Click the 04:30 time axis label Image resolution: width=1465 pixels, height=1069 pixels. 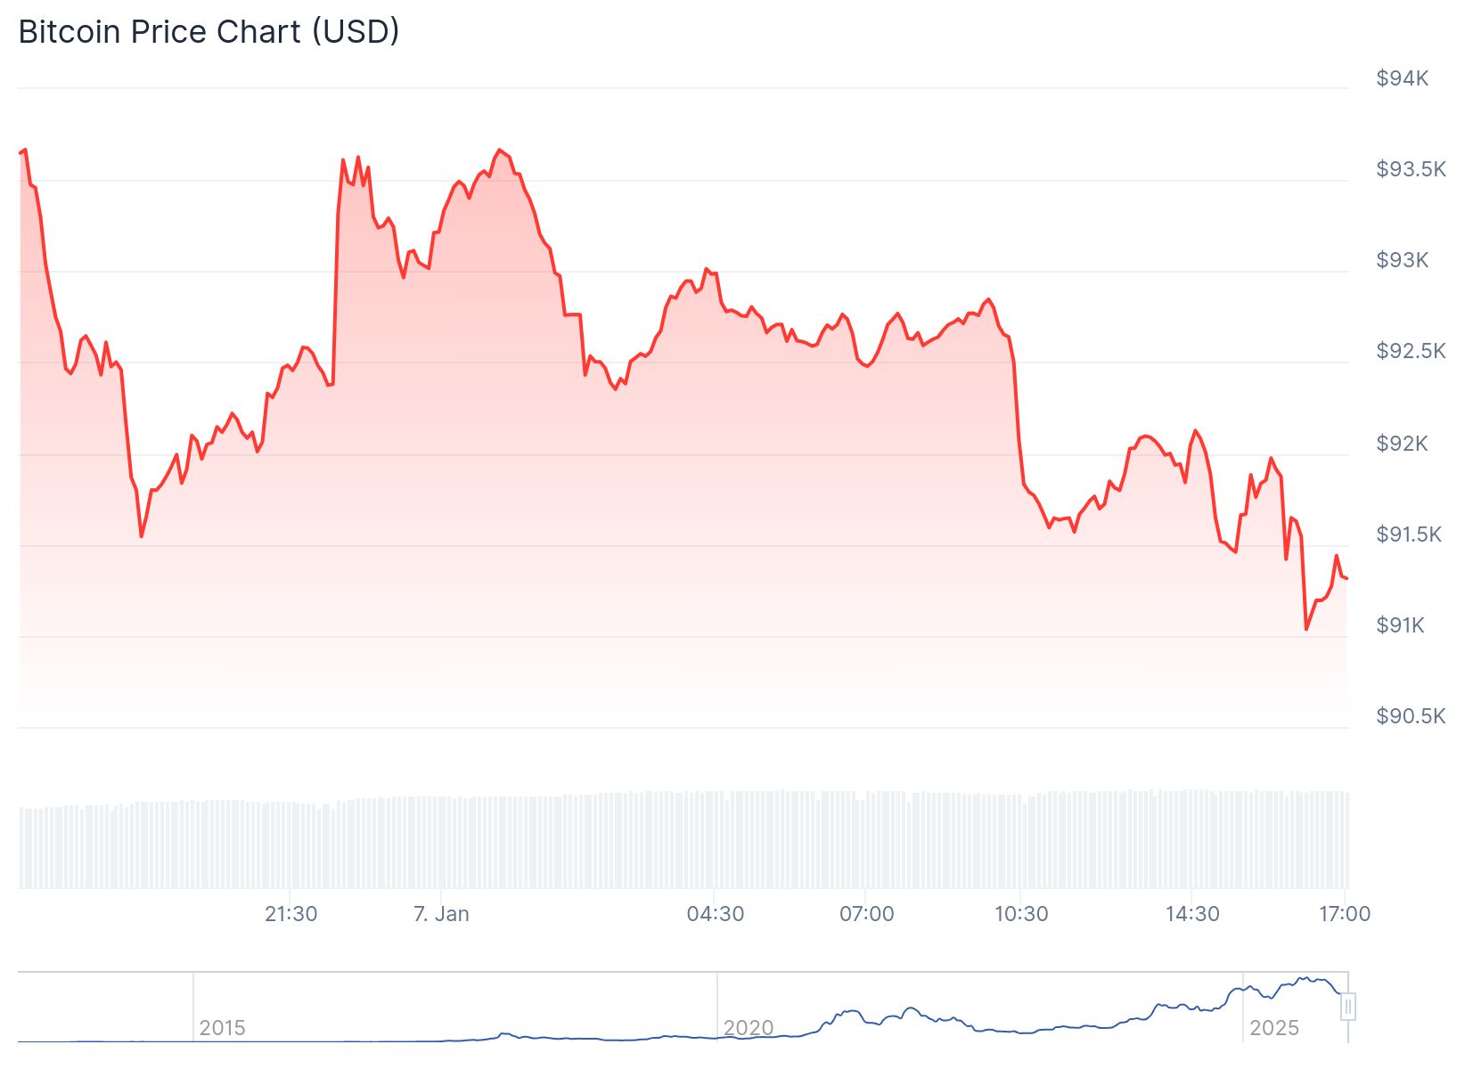(x=715, y=914)
